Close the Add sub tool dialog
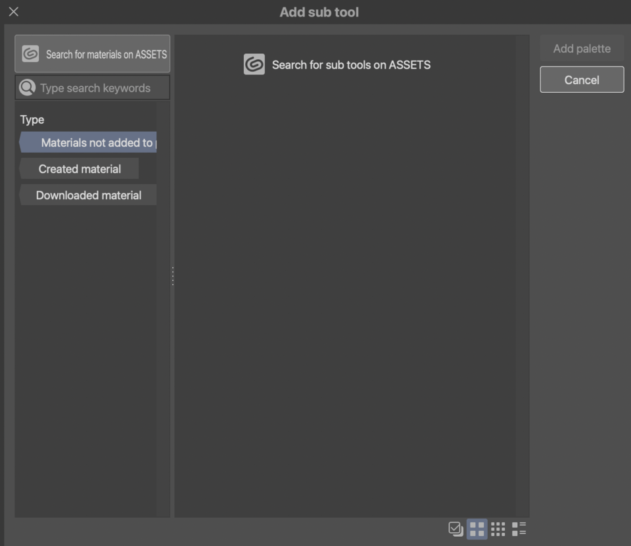The width and height of the screenshot is (631, 546). click(14, 12)
